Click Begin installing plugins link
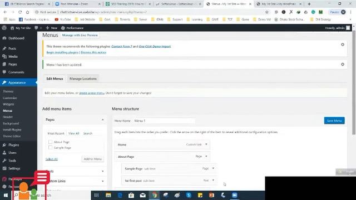Viewport: 356px width, 200px height. pyautogui.click(x=62, y=52)
